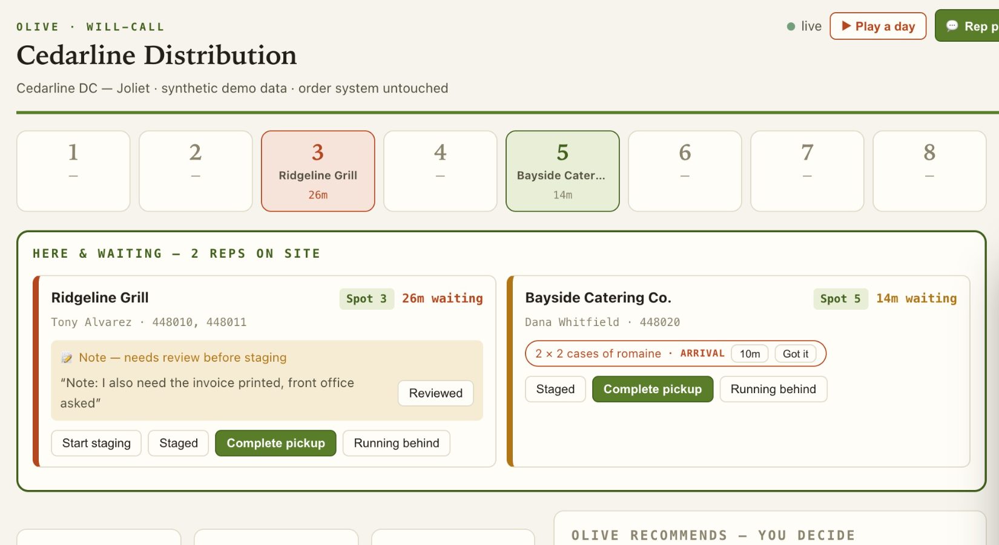Open spot 5 Bayside Catering card
This screenshot has height=545, width=999.
click(562, 171)
